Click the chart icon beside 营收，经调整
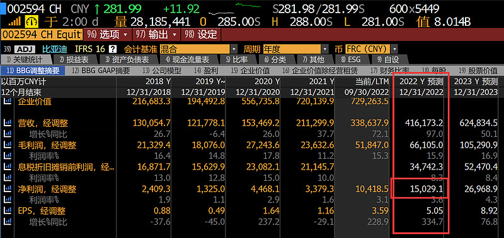The width and height of the screenshot is (504, 238). (8, 122)
